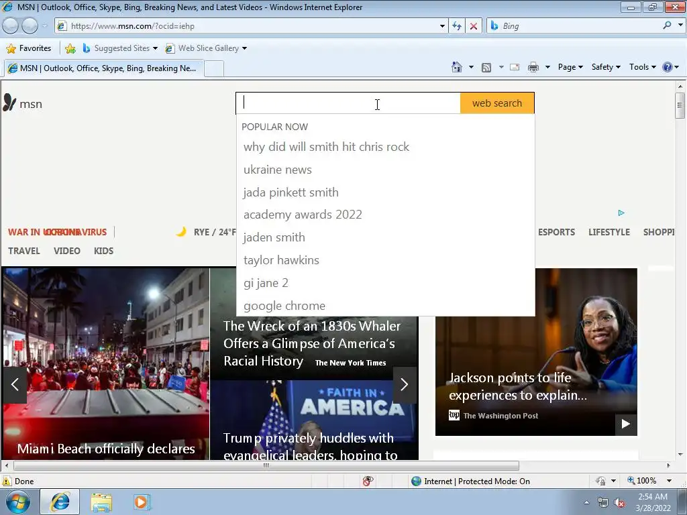
Task: Open Home button dropdown arrow
Action: point(471,67)
